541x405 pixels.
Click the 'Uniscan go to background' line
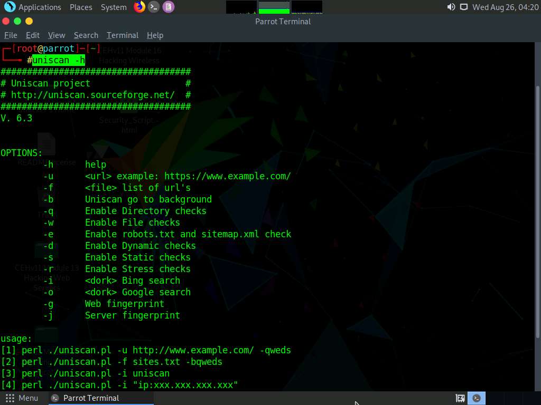coord(148,199)
